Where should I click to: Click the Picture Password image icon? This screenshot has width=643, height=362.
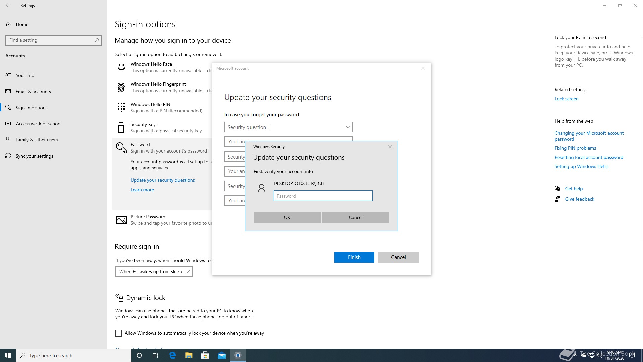pyautogui.click(x=121, y=220)
